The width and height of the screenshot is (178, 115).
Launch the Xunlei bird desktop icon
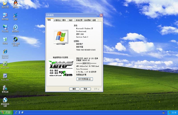click(x=16, y=15)
